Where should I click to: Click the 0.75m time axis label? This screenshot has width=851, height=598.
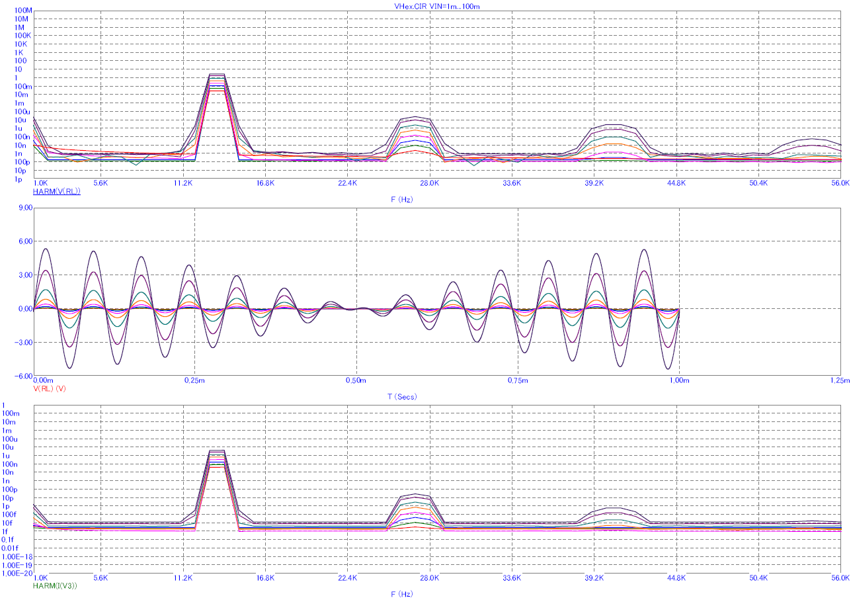coord(518,380)
